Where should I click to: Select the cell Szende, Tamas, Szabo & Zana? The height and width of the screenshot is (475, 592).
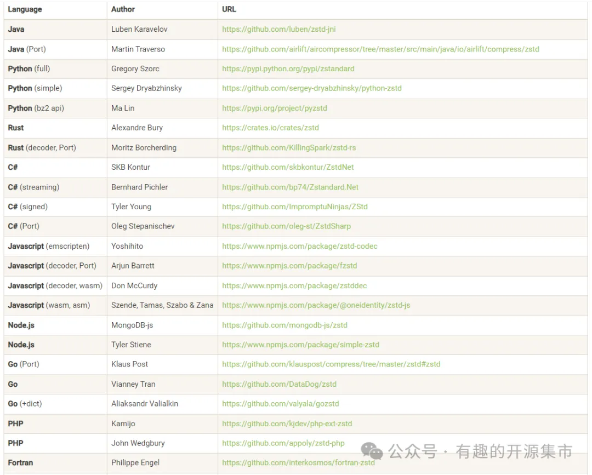pos(162,305)
